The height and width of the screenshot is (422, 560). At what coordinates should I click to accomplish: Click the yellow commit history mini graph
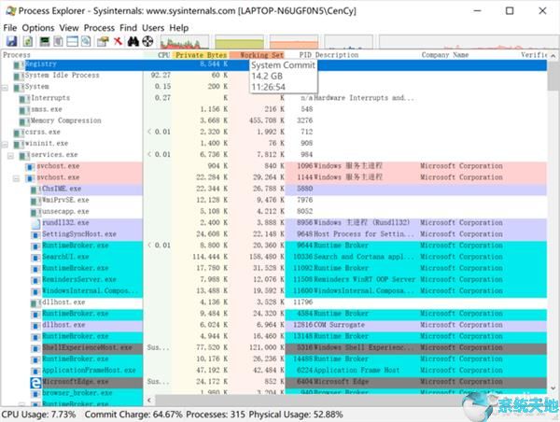tap(239, 42)
